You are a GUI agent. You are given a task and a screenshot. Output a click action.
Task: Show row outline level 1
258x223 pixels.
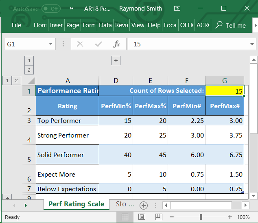point(7,81)
